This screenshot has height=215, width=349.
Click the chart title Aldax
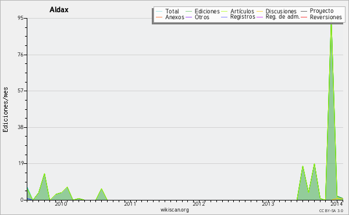(x=59, y=10)
